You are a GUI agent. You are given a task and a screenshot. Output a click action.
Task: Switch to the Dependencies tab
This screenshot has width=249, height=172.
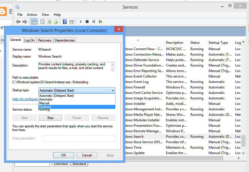pyautogui.click(x=65, y=40)
